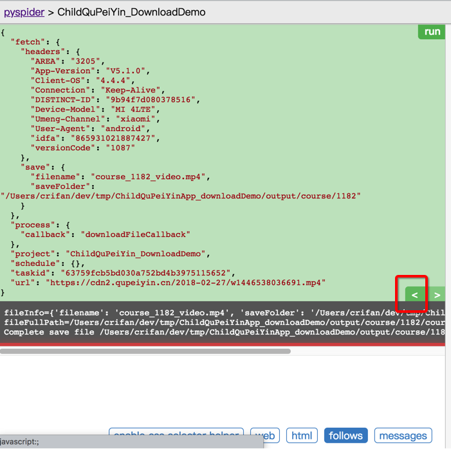This screenshot has width=451, height=449.
Task: Click the fileFullPath= log output line
Action: [225, 322]
